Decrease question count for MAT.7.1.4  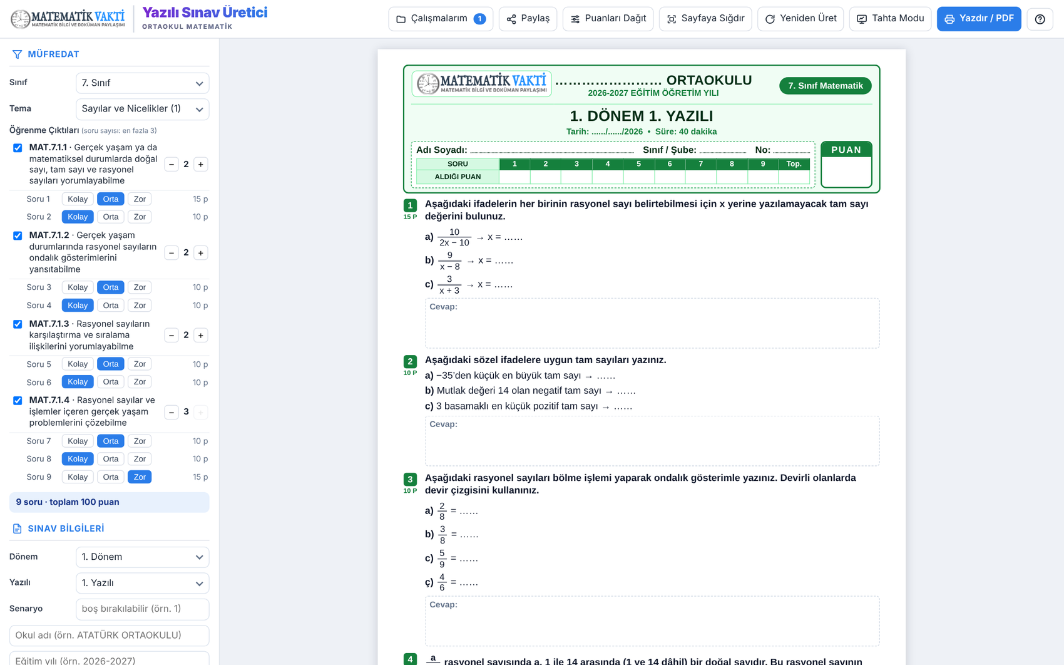[171, 412]
